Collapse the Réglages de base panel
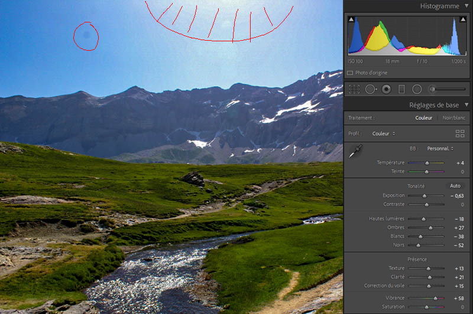The image size is (473, 314). point(466,105)
